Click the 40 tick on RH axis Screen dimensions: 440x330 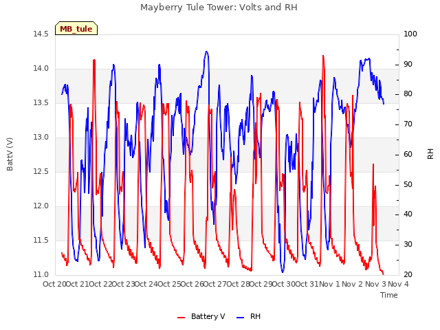click(x=408, y=214)
